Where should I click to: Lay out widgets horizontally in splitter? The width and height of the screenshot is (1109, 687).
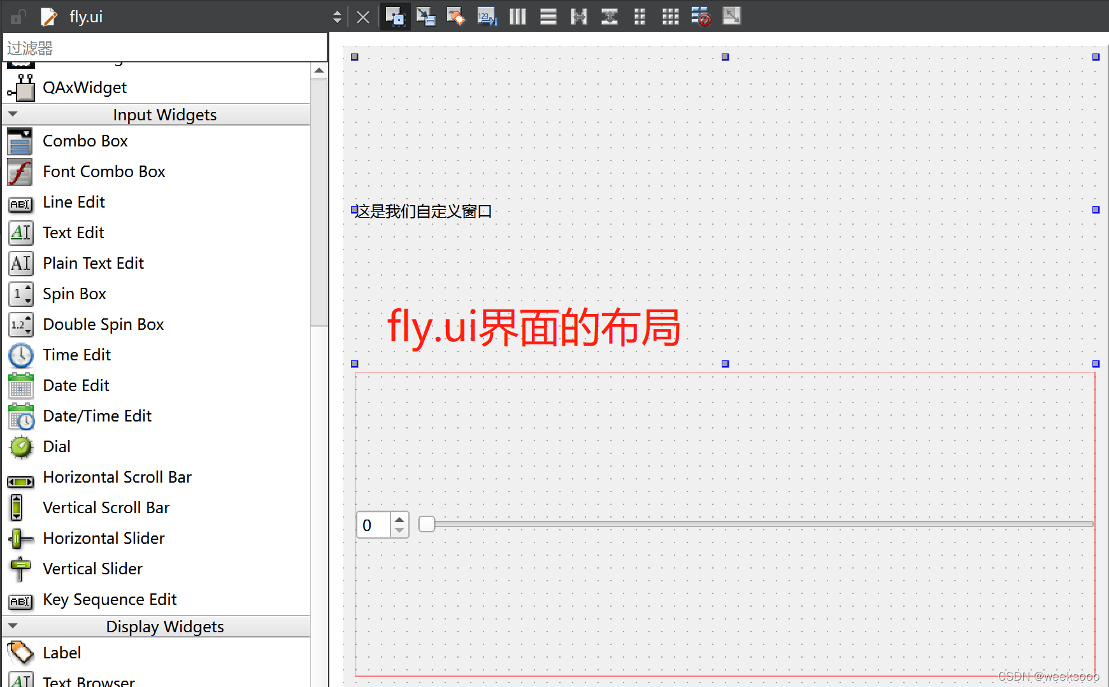[578, 17]
